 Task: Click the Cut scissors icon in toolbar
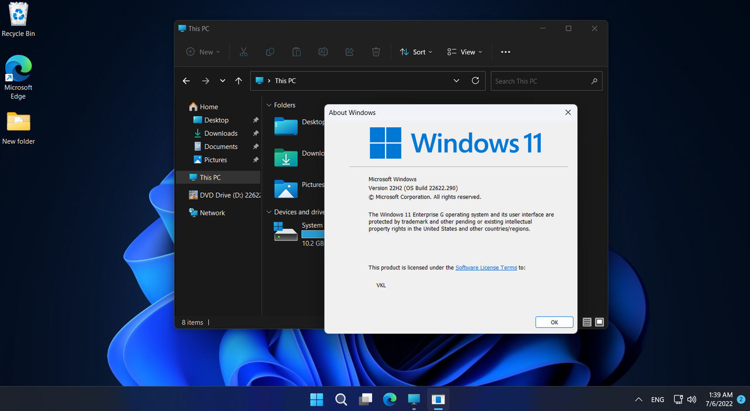click(x=244, y=52)
